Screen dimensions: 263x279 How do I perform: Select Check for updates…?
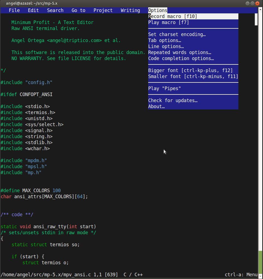click(x=193, y=100)
